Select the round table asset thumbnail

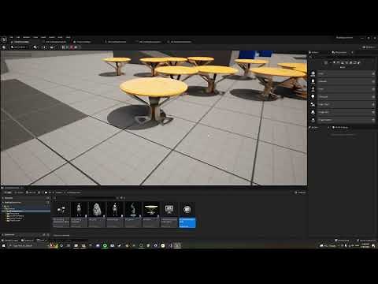(x=151, y=209)
